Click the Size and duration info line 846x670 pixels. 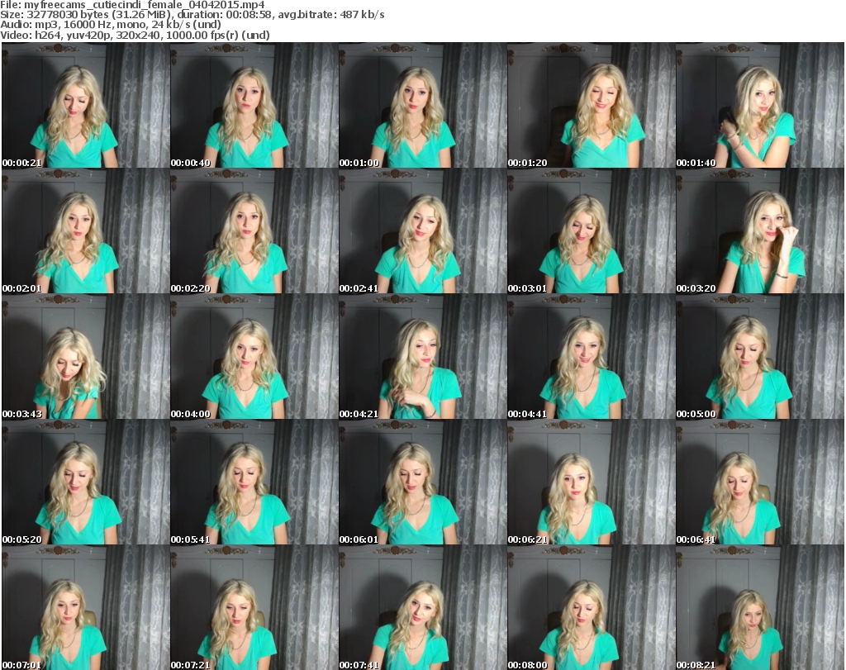[x=192, y=15]
